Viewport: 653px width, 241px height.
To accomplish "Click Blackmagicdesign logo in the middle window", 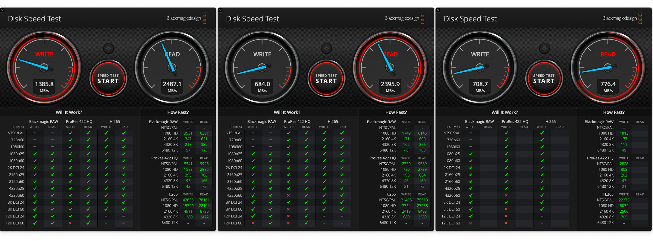I will click(404, 18).
